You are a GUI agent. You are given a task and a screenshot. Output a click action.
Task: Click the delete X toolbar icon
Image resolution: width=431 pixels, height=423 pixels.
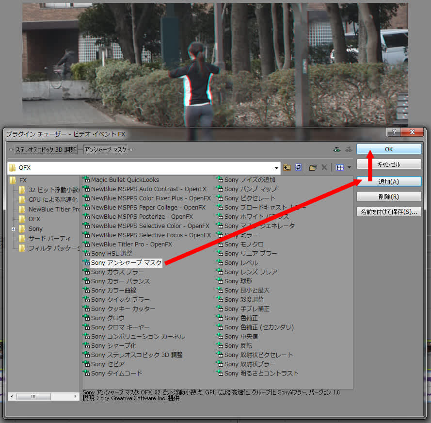click(x=324, y=167)
